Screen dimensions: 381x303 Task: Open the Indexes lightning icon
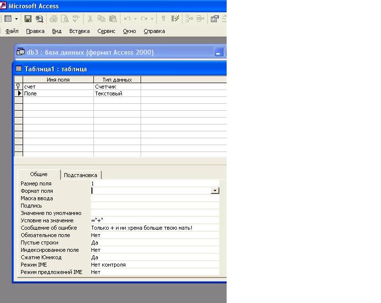pyautogui.click(x=175, y=19)
